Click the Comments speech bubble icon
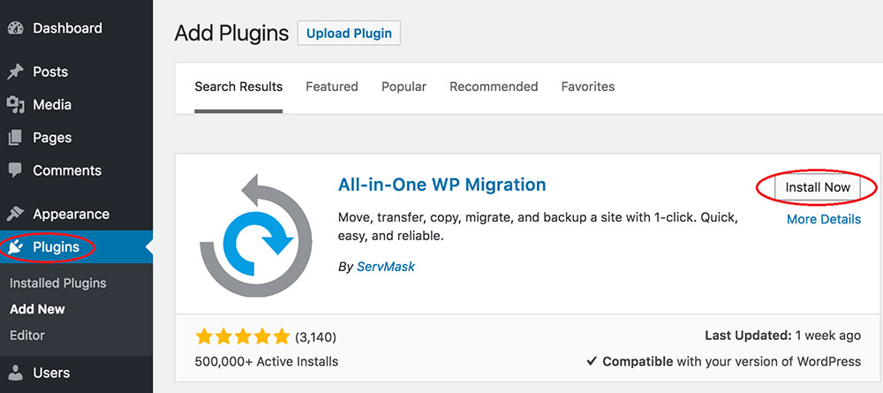Viewport: 883px width, 393px height. point(16,170)
